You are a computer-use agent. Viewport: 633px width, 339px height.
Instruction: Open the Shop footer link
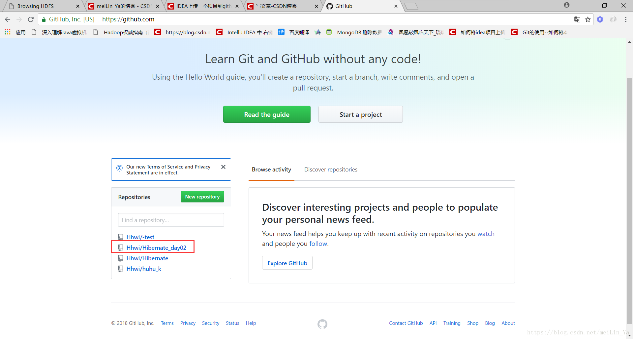click(x=473, y=323)
